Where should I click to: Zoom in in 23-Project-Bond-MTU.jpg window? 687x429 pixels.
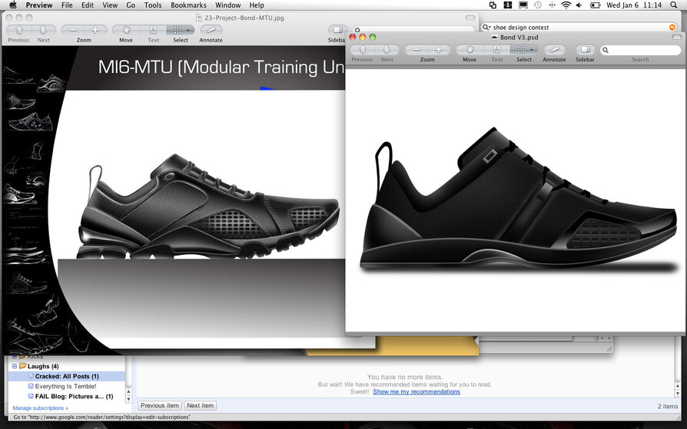coord(95,30)
